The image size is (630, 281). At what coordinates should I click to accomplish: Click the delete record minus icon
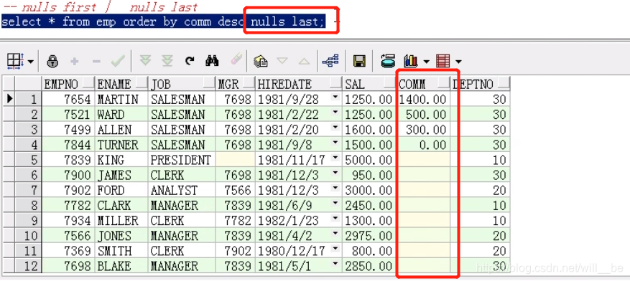tap(96, 62)
